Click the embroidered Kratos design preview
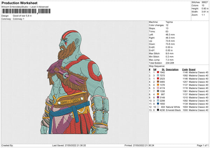This screenshot has width=210, height=148. [75, 82]
